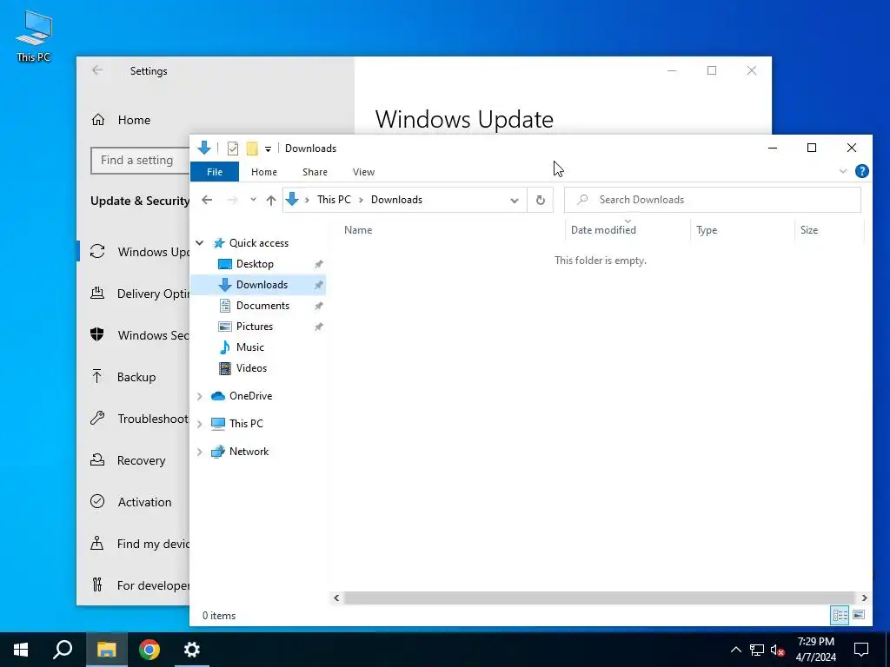Collapse the Quick access tree node
The image size is (890, 667).
point(200,243)
